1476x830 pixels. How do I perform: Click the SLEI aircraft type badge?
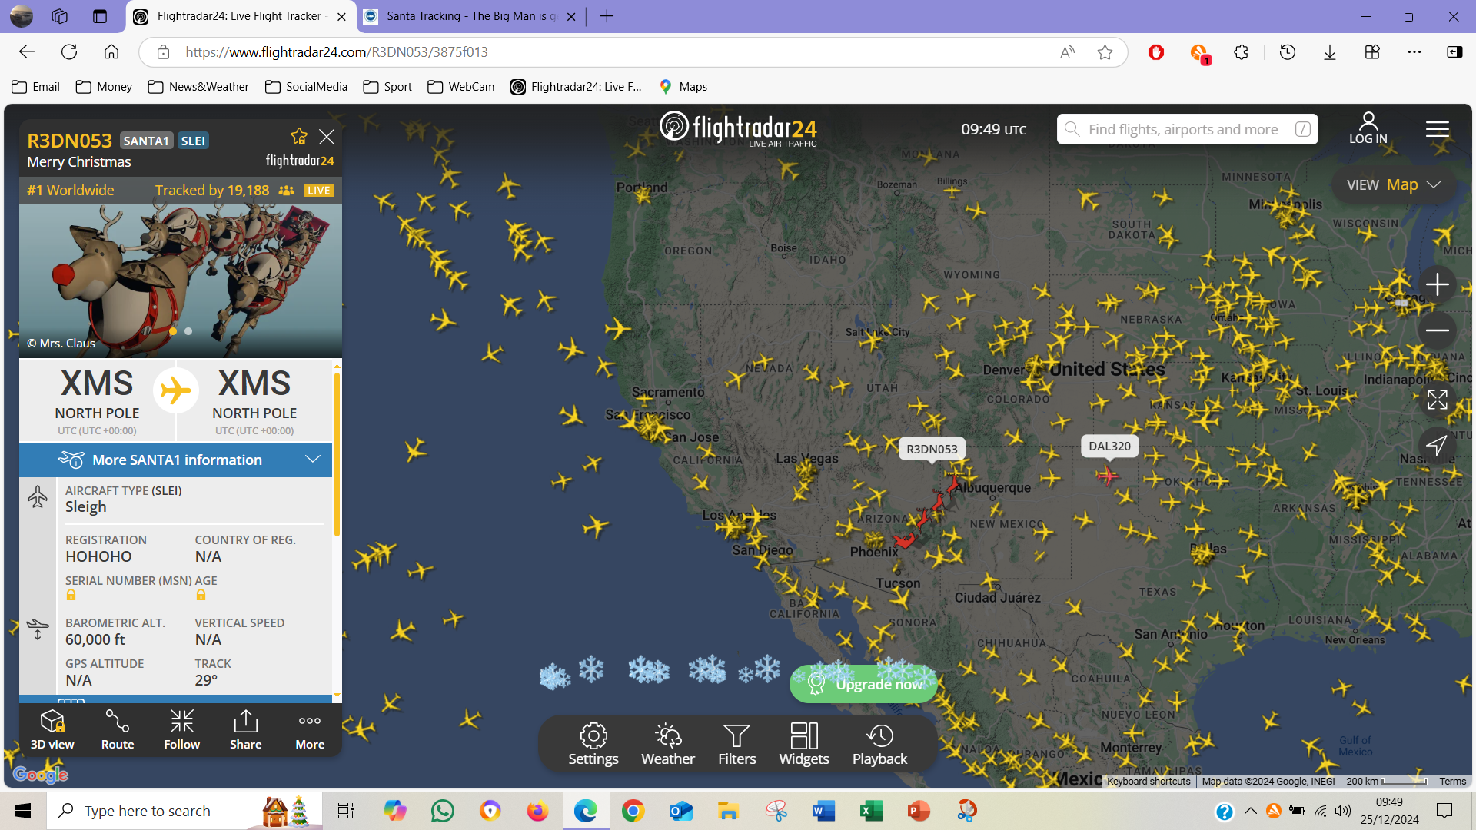click(193, 141)
